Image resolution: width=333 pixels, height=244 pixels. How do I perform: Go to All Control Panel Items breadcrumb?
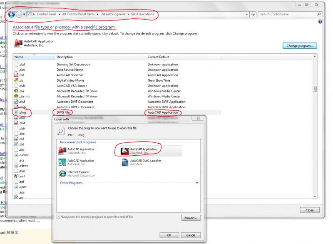(x=78, y=14)
